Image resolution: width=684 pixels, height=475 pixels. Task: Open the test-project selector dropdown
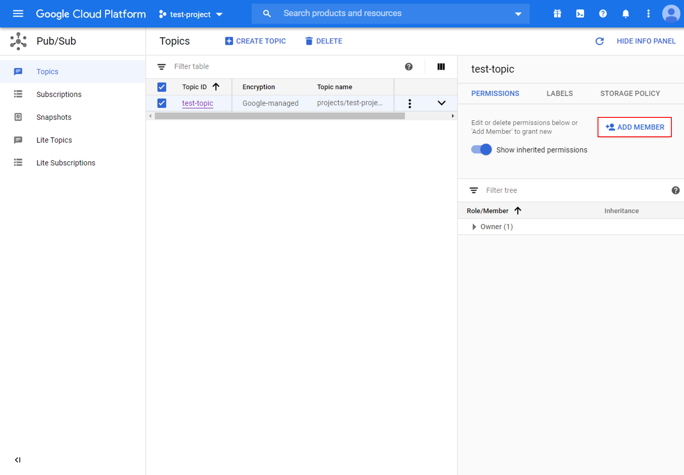pyautogui.click(x=191, y=14)
